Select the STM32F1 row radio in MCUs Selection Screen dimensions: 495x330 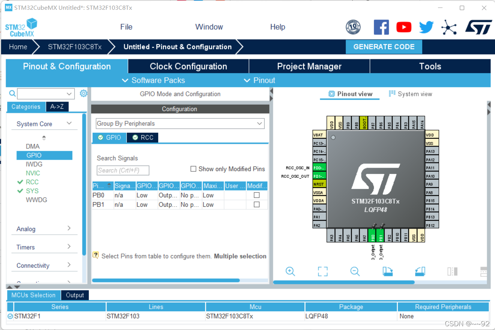10,316
